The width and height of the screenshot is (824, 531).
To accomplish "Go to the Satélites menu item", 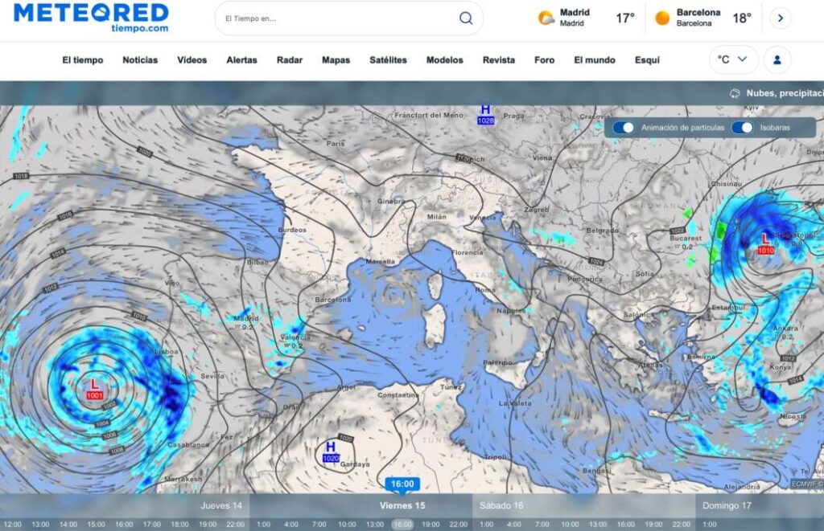I will pos(388,60).
